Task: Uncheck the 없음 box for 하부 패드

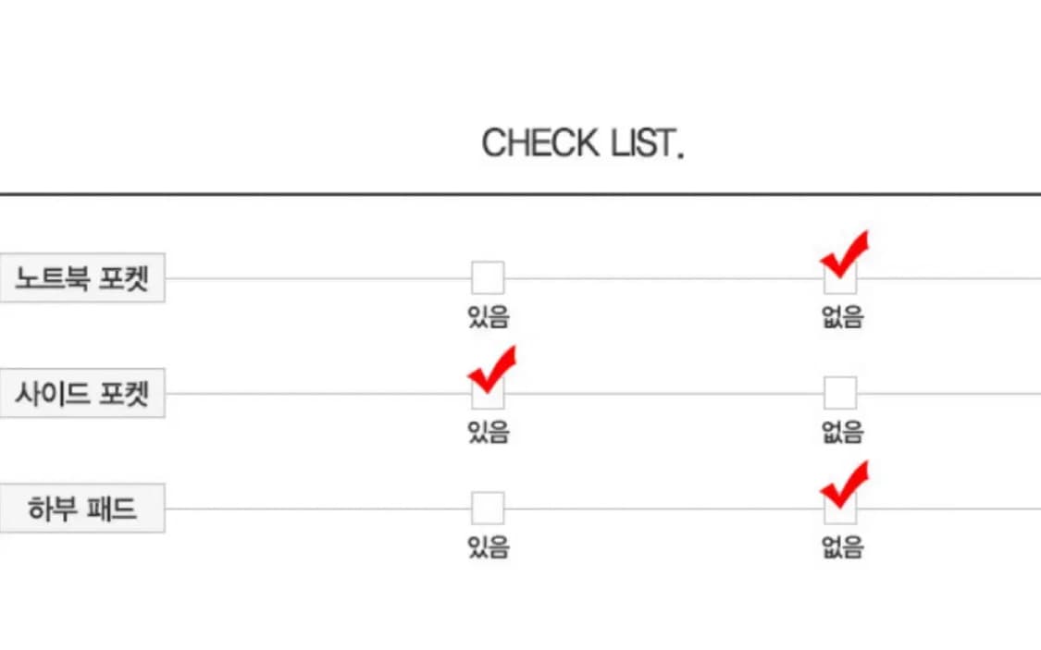Action: (x=840, y=509)
